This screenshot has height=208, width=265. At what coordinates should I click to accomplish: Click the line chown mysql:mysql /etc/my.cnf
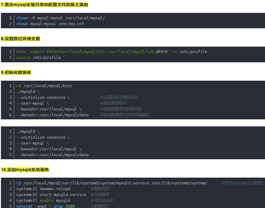[x=50, y=24]
